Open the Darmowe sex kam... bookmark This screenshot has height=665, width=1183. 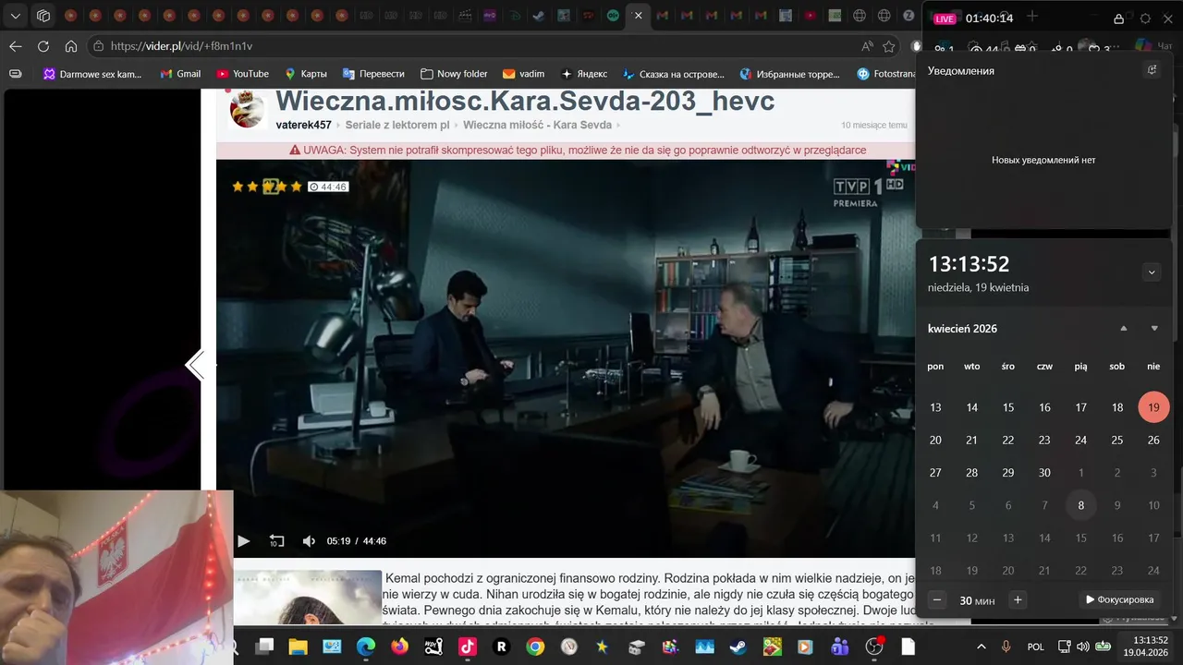(92, 74)
